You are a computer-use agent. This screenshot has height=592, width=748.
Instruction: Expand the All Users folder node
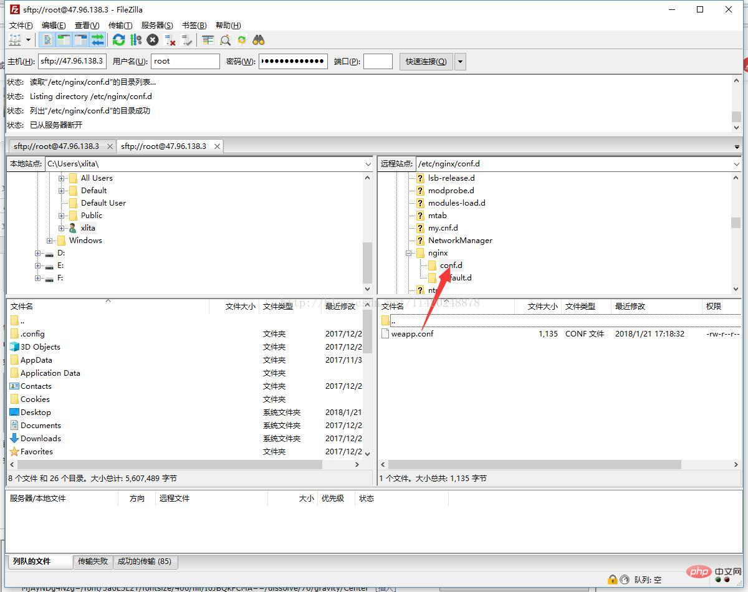click(62, 178)
